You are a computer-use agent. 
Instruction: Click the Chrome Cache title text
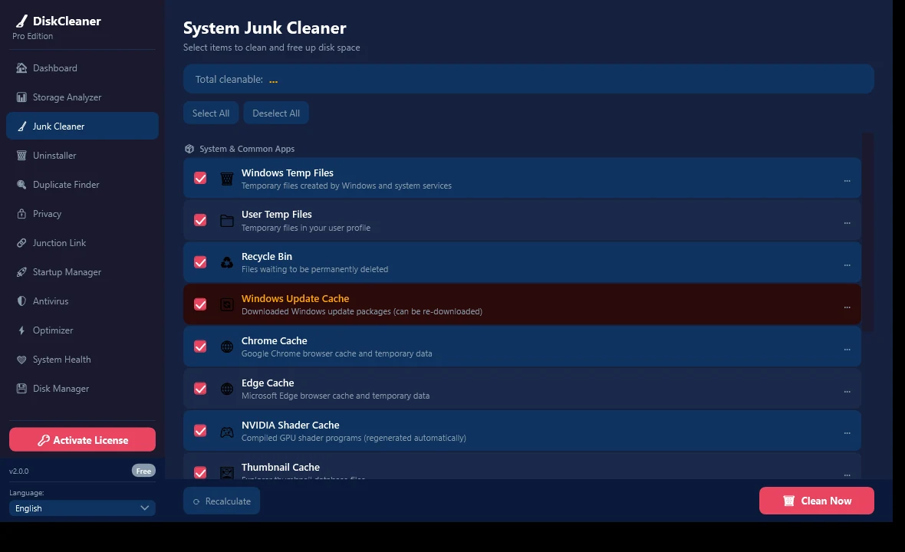point(274,340)
